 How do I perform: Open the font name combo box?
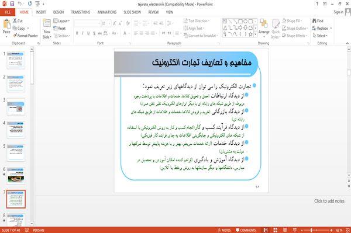(x=87, y=23)
